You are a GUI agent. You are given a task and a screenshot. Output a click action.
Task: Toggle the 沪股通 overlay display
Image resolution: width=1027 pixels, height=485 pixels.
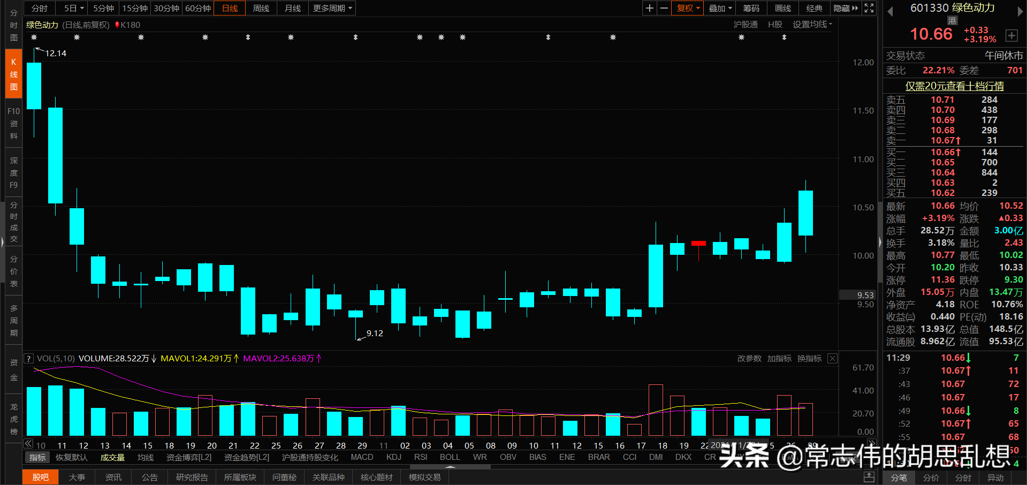pos(747,24)
